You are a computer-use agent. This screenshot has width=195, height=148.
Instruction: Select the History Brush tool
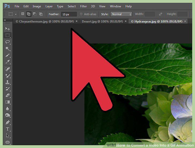point(7,89)
